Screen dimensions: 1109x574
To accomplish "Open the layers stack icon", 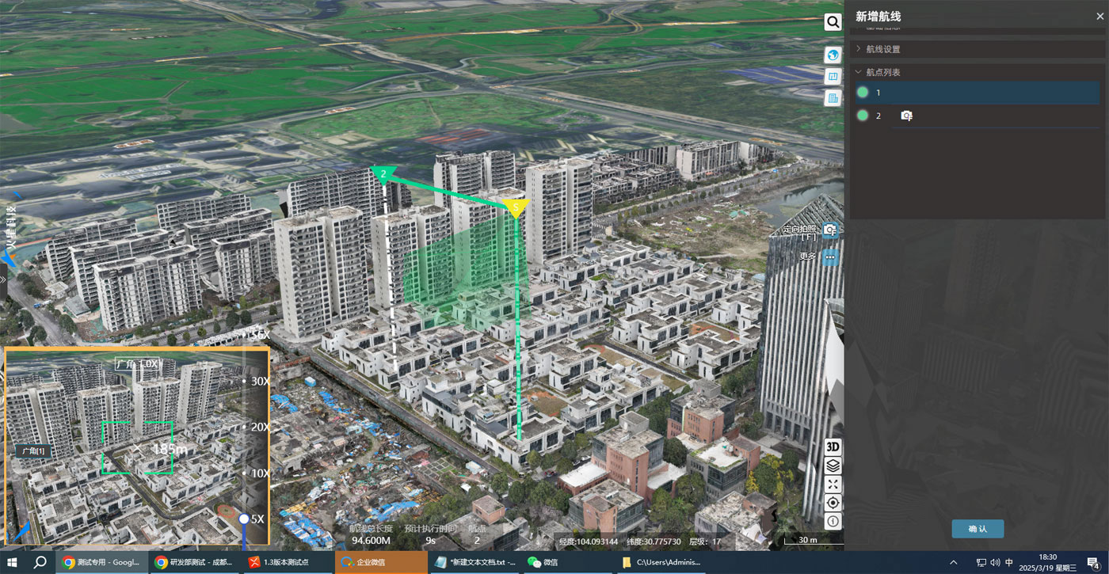I will 833,466.
